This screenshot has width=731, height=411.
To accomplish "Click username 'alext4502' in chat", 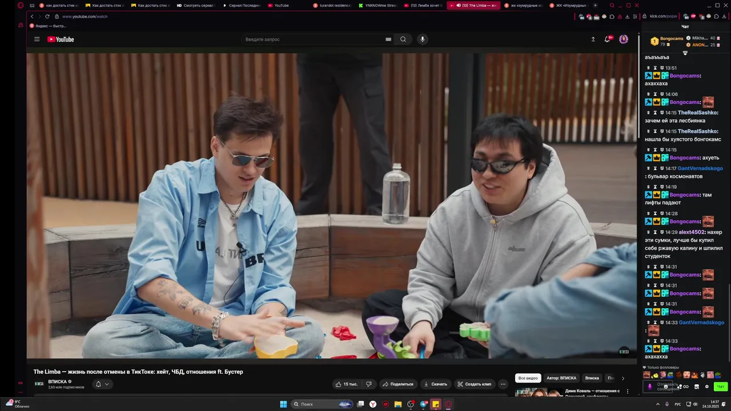I will pos(692,232).
